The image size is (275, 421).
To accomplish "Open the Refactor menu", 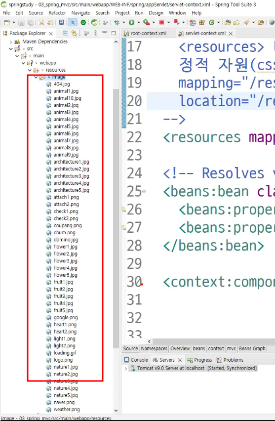I will coord(57,13).
